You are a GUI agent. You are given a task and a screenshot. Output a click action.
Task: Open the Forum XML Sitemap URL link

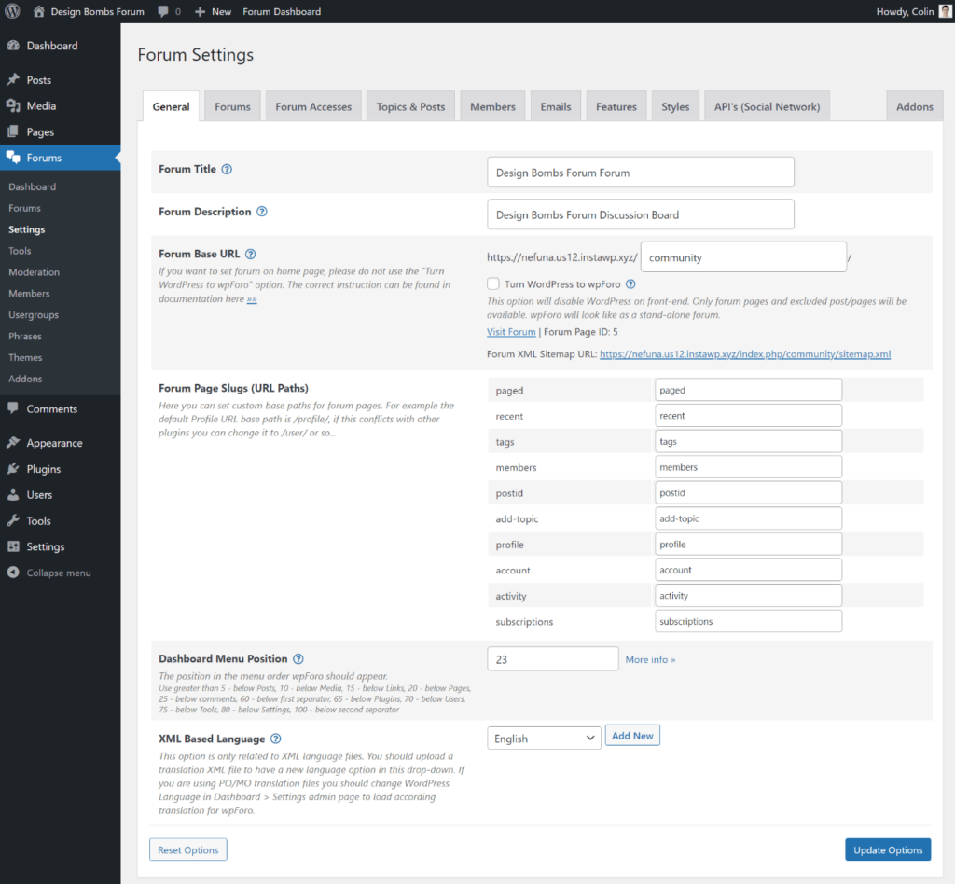click(x=745, y=353)
